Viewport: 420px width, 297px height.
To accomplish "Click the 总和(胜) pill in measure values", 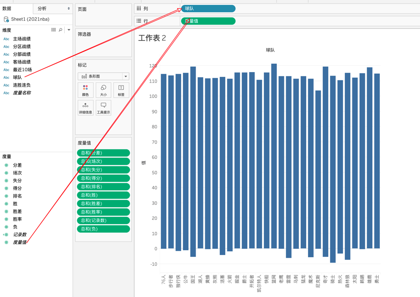I will (x=103, y=195).
